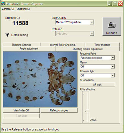Open the Focusing Point dropdown

[97, 58]
